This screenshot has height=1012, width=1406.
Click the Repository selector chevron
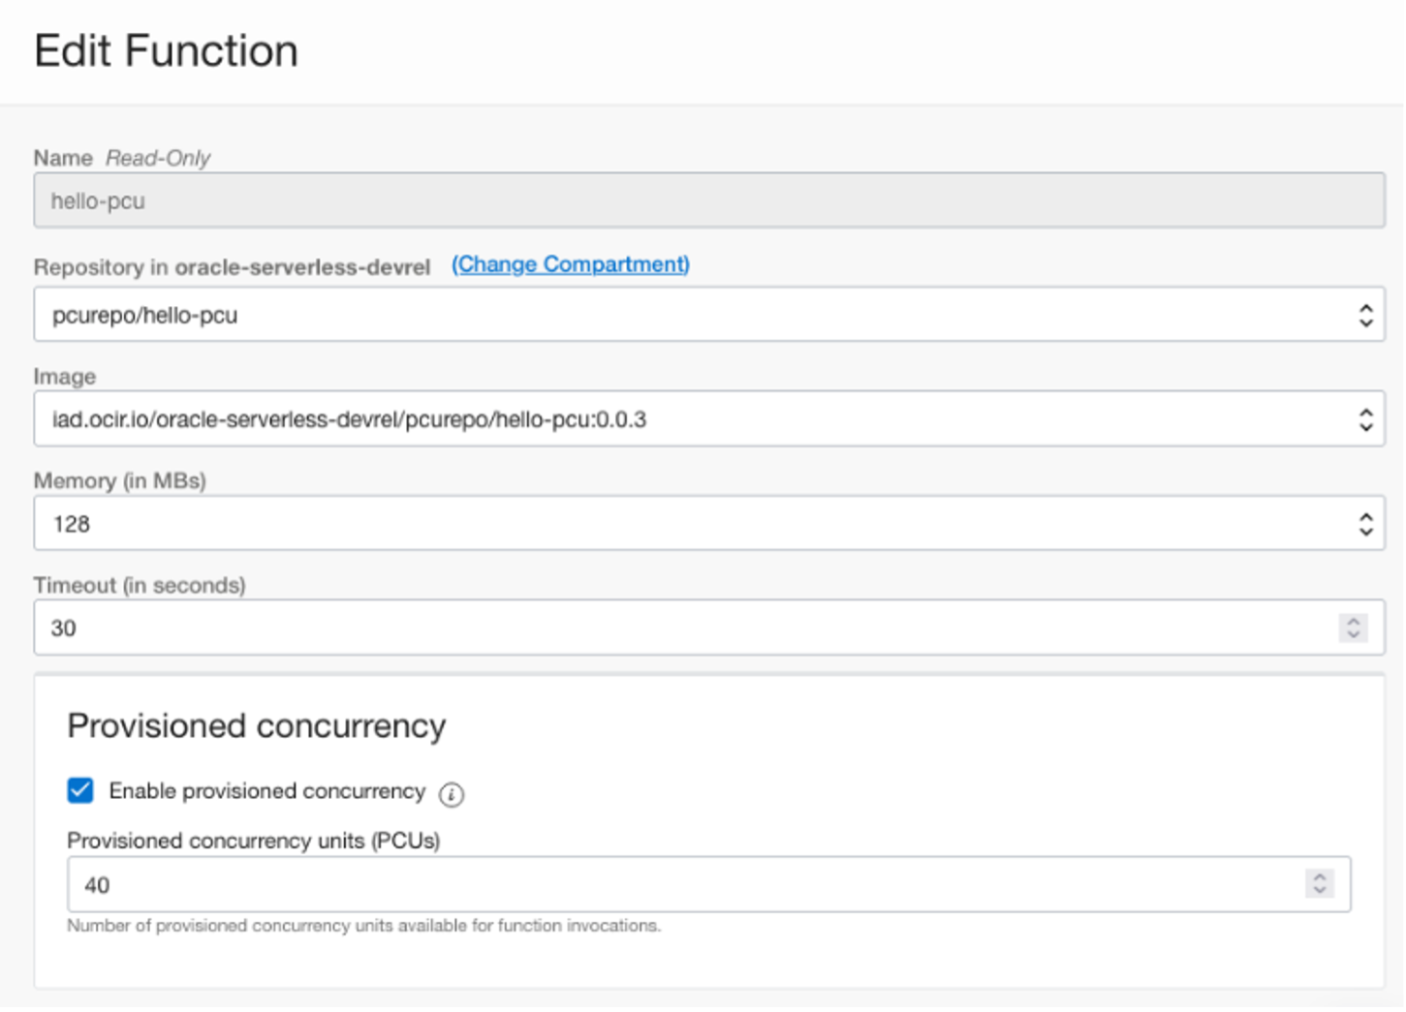pyautogui.click(x=1367, y=314)
